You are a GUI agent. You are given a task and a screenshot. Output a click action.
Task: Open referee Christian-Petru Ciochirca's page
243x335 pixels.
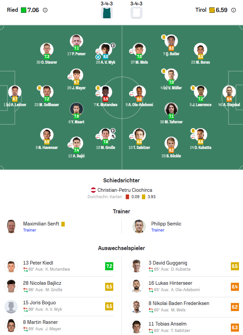125,190
